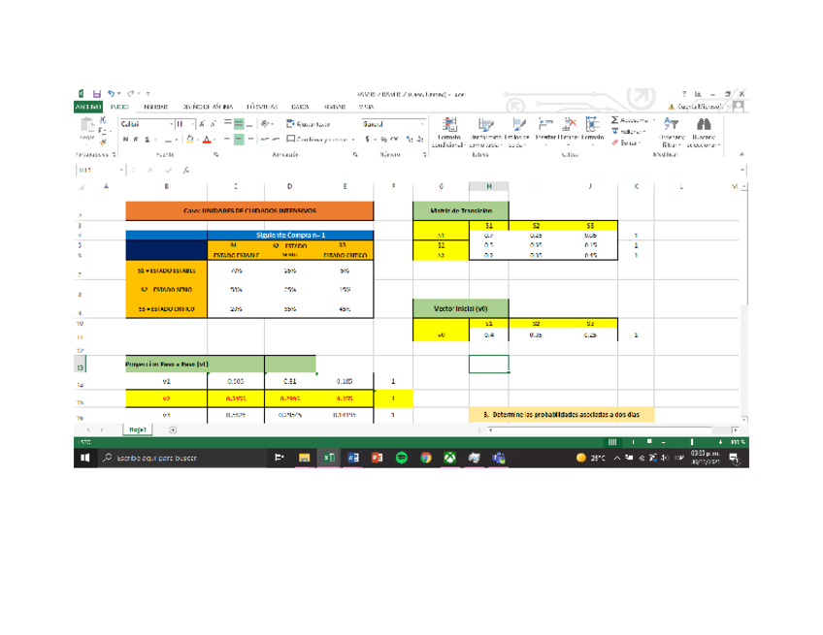The height and width of the screenshot is (635, 823).
Task: Switch to the FÓRMULAS tab
Action: pos(262,107)
